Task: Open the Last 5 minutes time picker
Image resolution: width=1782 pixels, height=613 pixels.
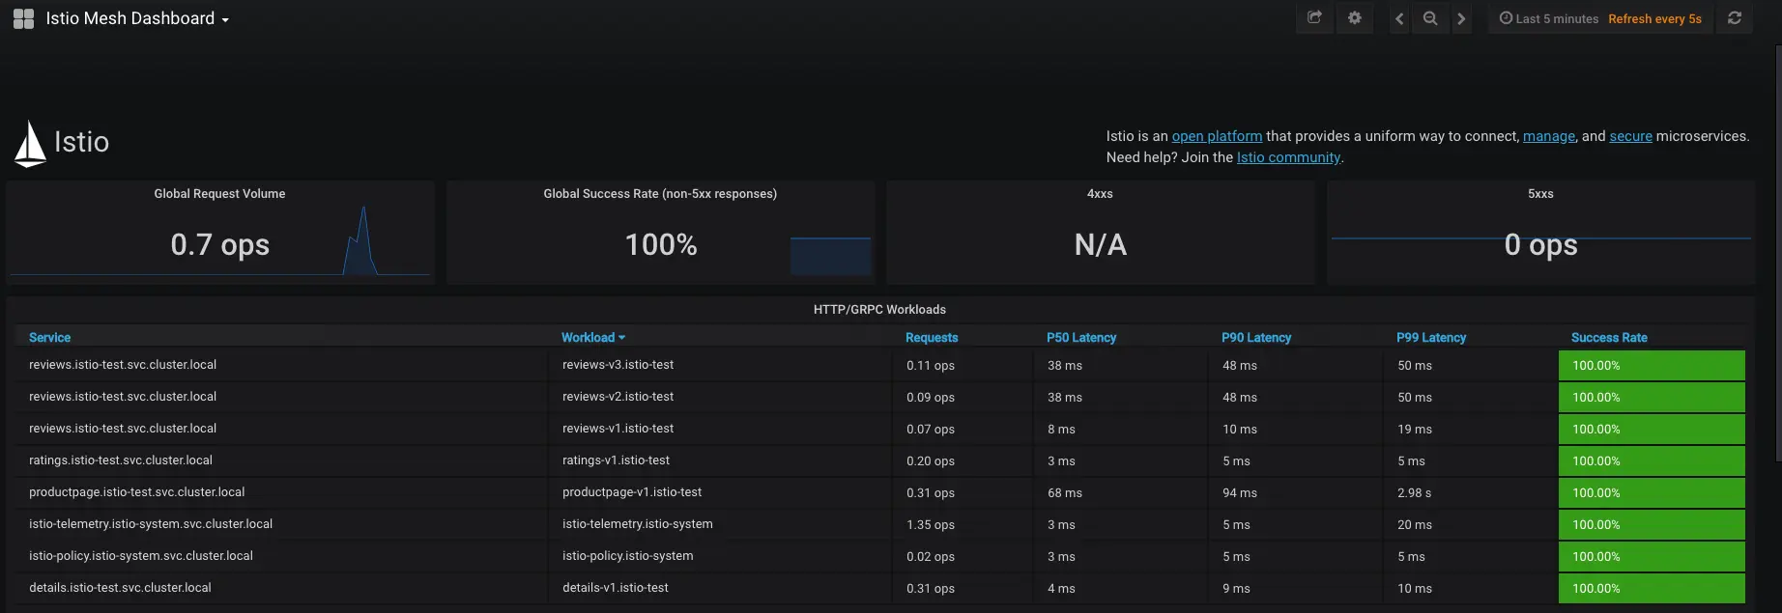Action: coord(1600,18)
